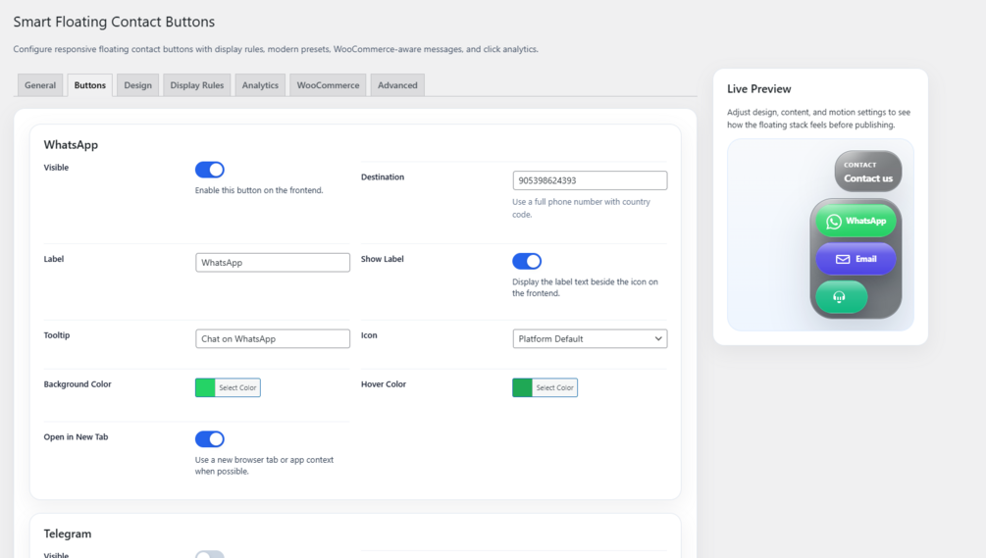Click the Email envelope icon in preview

click(x=843, y=259)
